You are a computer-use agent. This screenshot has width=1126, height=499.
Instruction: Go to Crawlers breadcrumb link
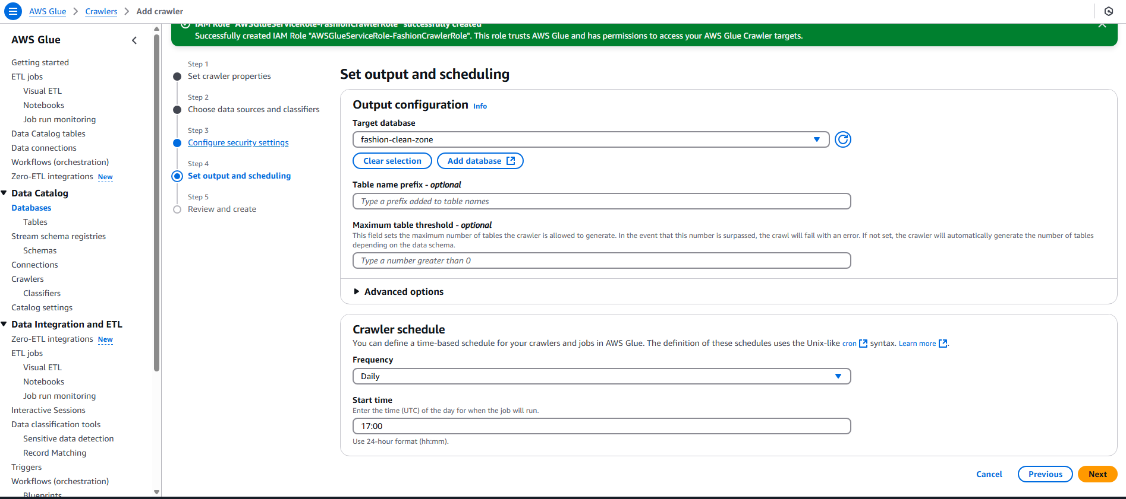(101, 11)
